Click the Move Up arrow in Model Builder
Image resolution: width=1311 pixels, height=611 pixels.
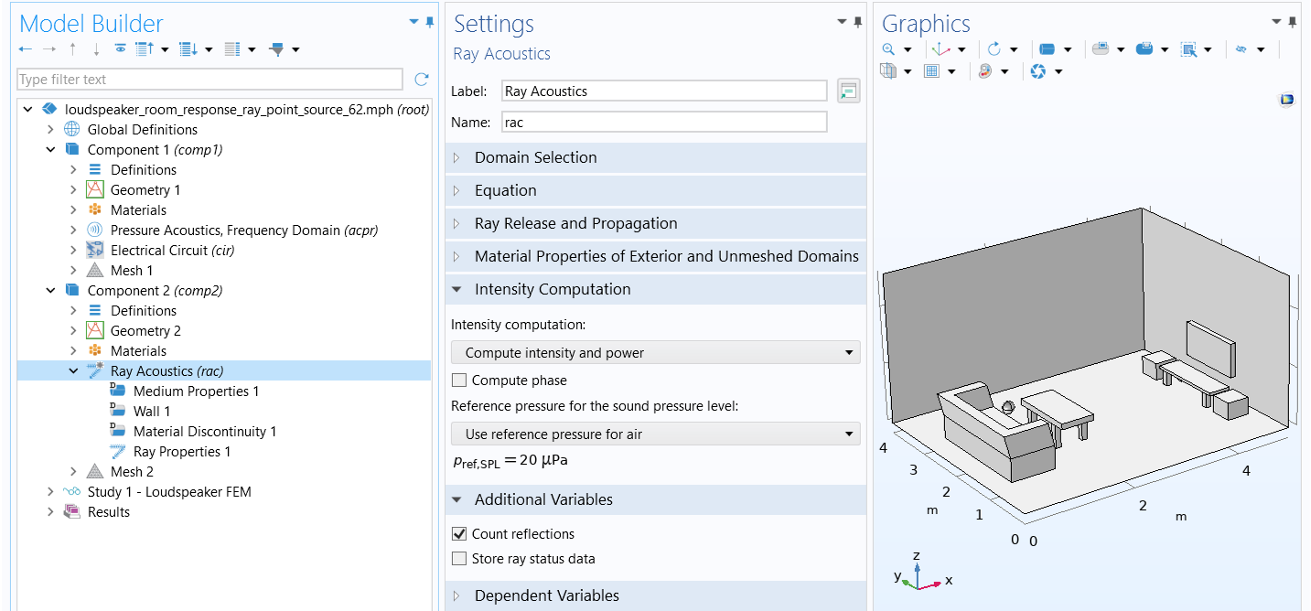click(x=73, y=49)
